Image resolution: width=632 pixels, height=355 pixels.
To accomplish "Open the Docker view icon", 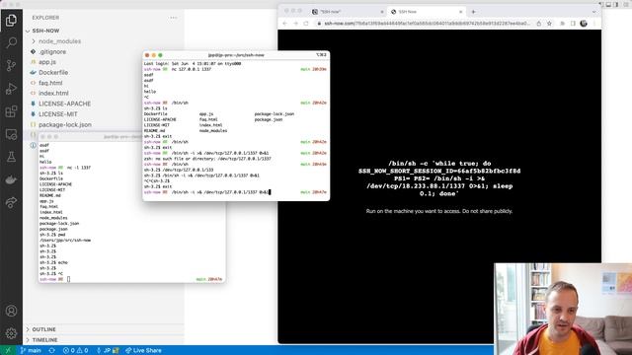I will [x=11, y=179].
